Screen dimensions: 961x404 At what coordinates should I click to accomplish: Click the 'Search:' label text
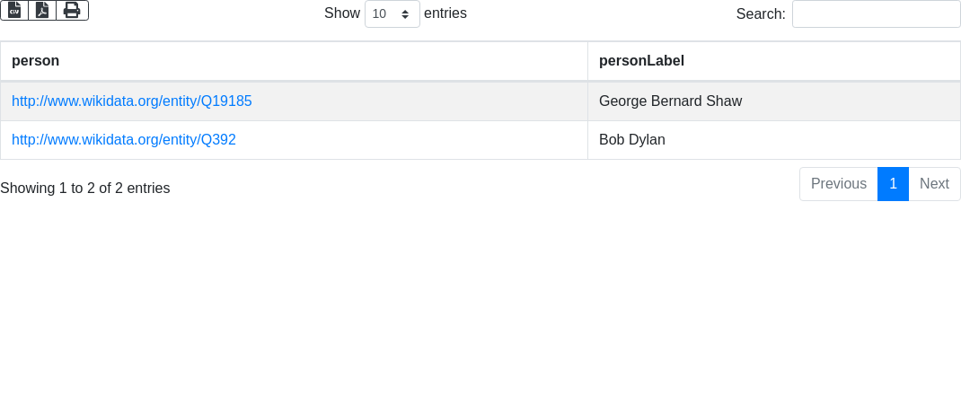[761, 14]
